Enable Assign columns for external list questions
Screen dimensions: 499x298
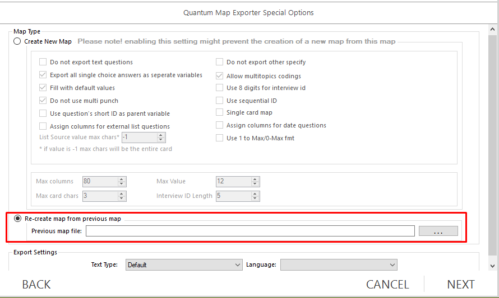coord(43,126)
